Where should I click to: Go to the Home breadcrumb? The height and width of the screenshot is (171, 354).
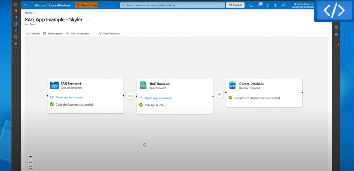pos(28,13)
